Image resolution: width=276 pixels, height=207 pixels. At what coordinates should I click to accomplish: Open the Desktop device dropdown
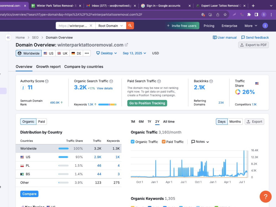(x=107, y=53)
